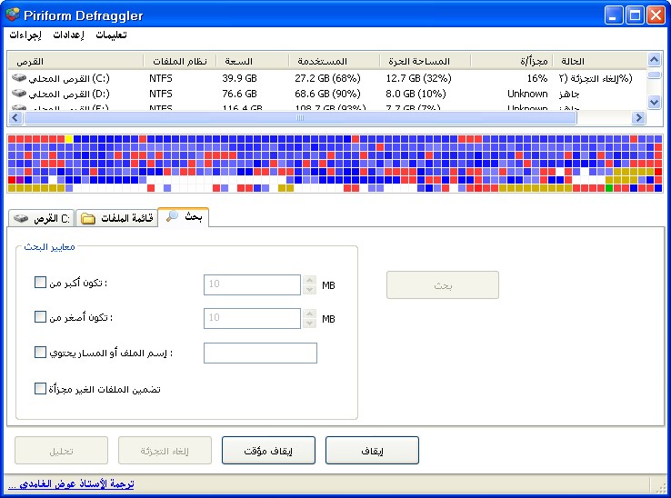Switch to the 'القرص C:' tab

[42, 218]
